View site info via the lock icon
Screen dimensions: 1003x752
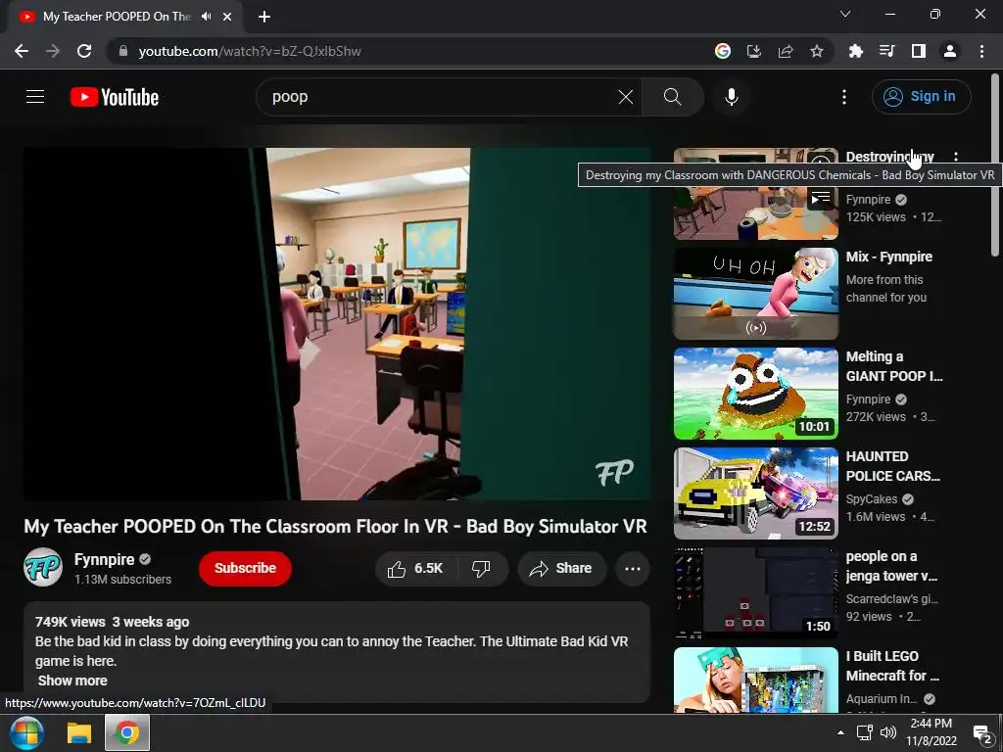pos(123,51)
